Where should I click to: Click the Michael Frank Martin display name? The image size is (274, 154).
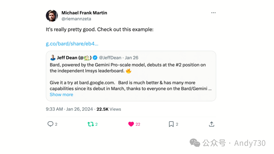(84, 13)
